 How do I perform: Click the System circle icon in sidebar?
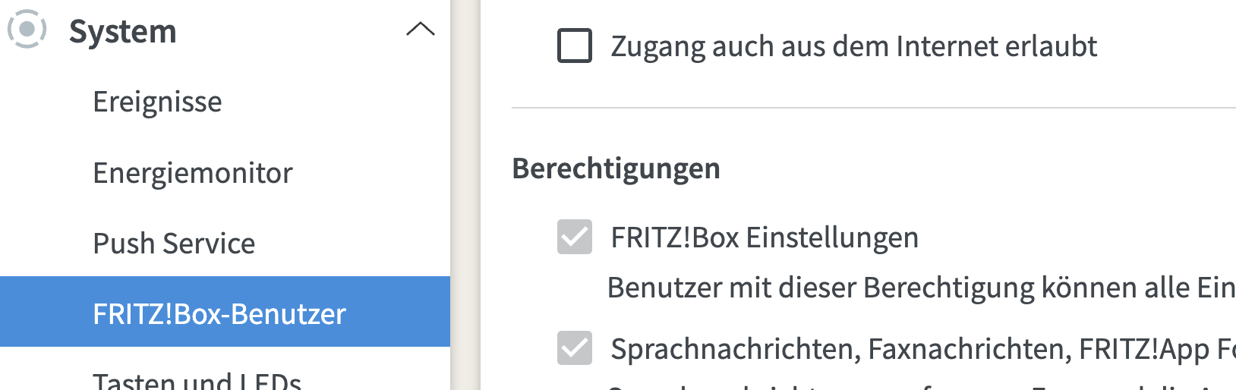click(27, 30)
